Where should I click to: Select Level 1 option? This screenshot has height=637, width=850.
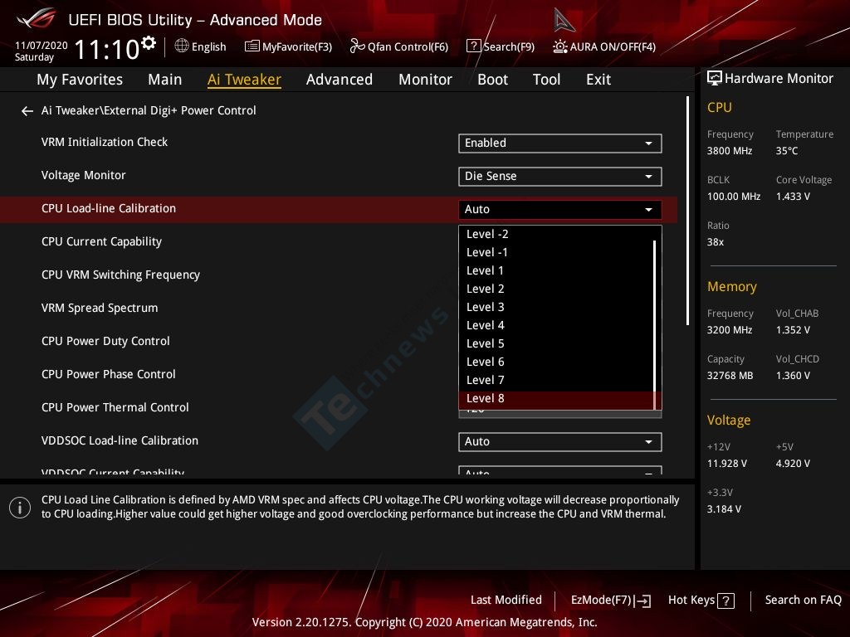pos(556,270)
